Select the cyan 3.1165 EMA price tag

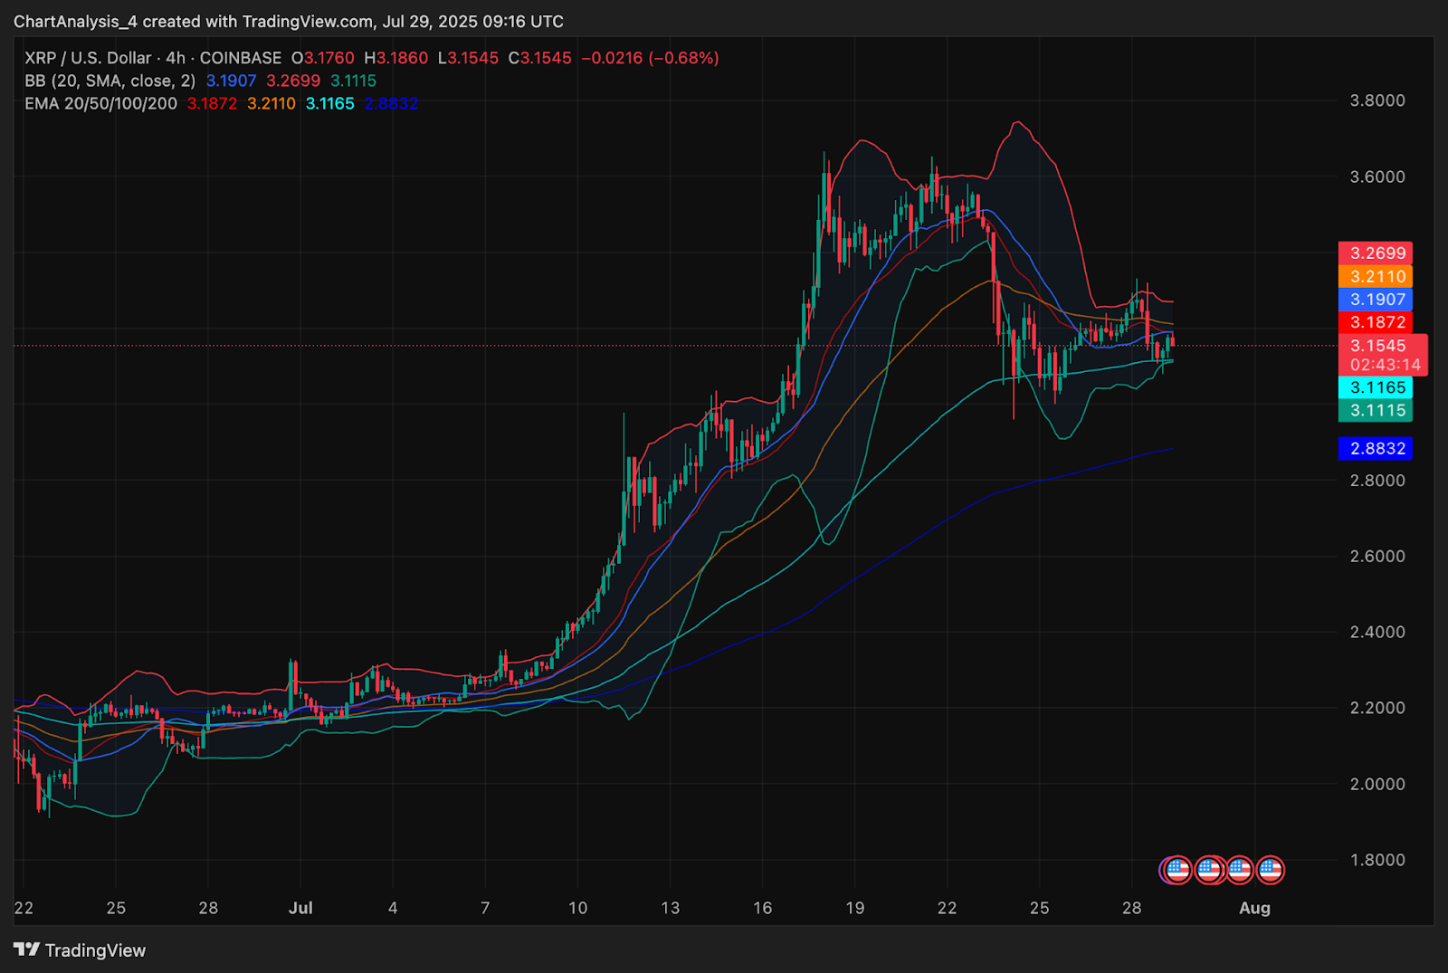point(1377,387)
